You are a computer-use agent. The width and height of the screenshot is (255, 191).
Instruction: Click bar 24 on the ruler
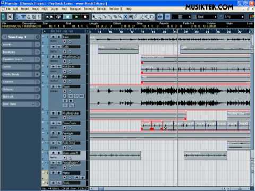click(x=207, y=32)
